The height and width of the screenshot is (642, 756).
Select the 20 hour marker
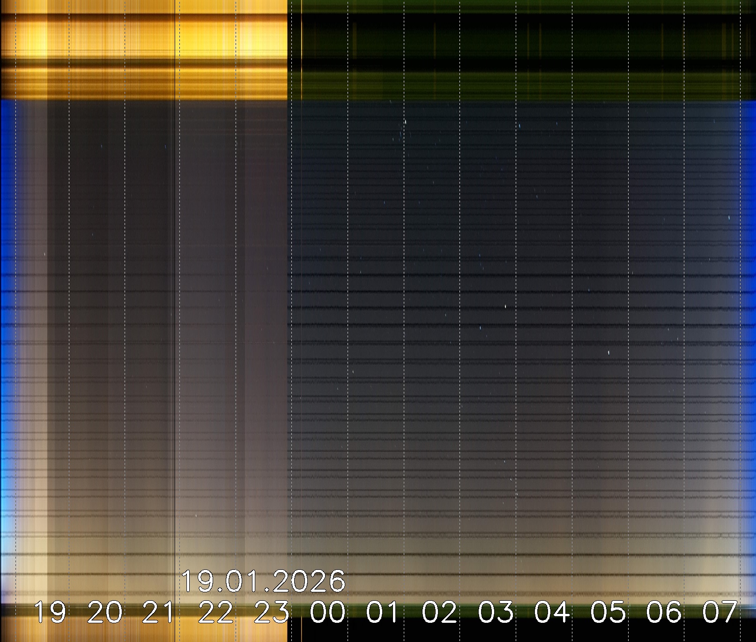(x=105, y=612)
